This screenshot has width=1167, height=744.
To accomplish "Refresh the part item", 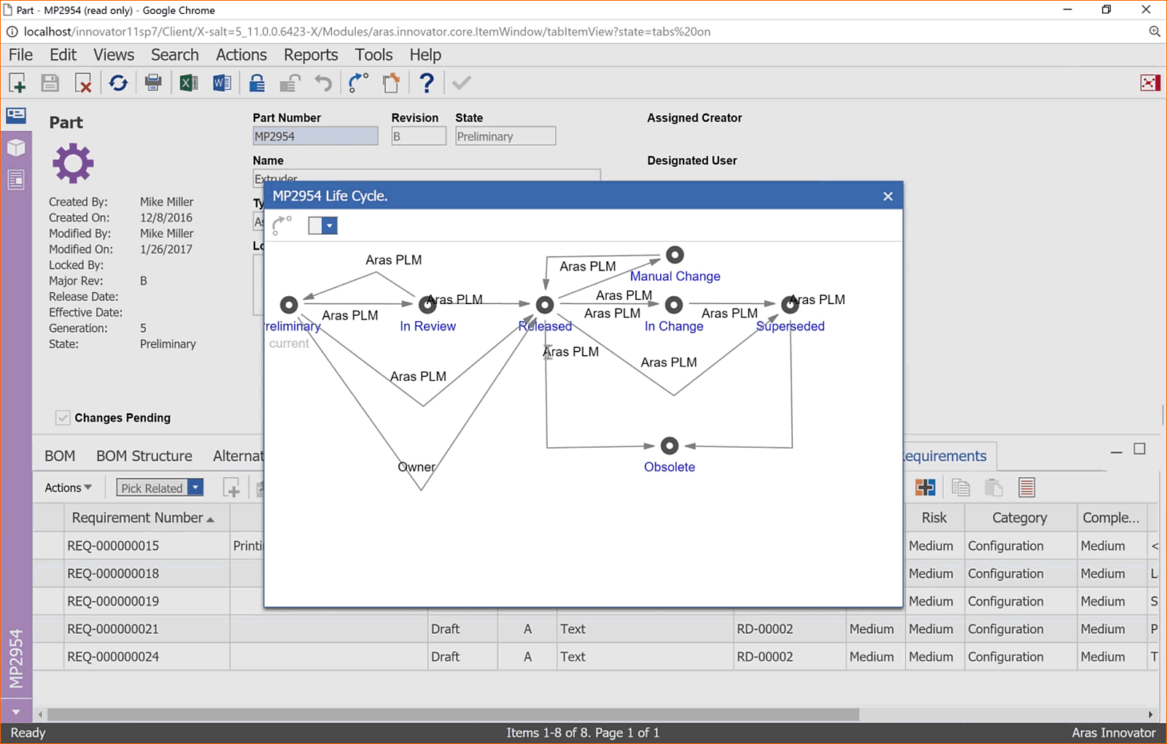I will pos(118,82).
